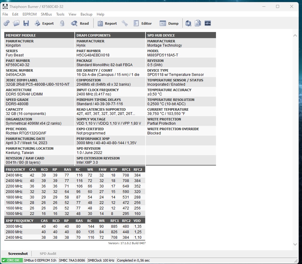Screen dimensions: 302x264
Task: Click the wrench toolbar icon
Action: [125, 23]
